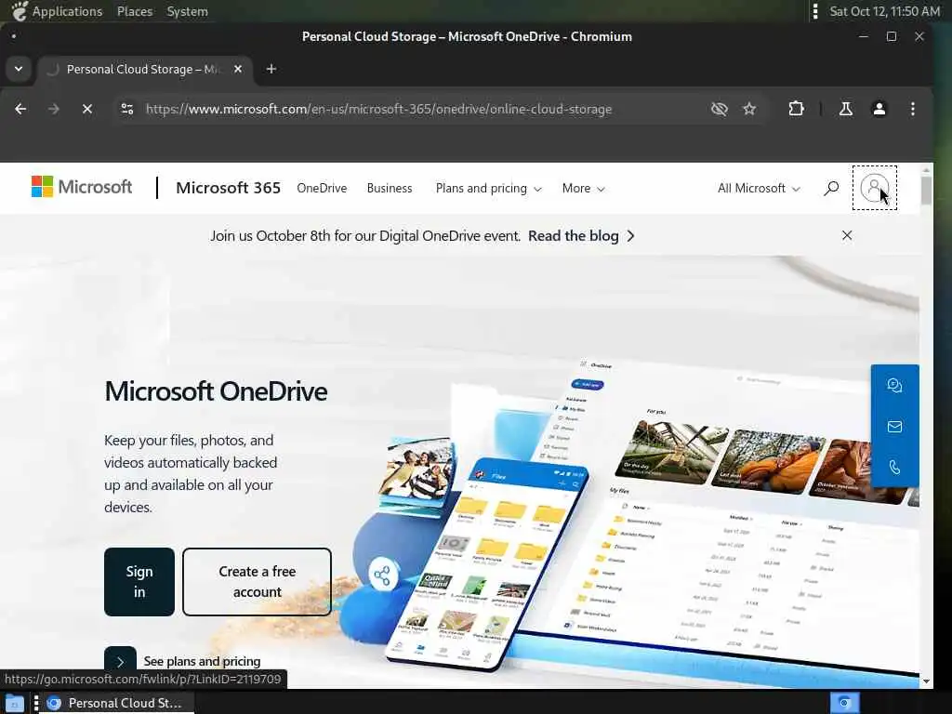Open the Chromium three-dot menu
Screen dimensions: 952x714
tap(913, 109)
